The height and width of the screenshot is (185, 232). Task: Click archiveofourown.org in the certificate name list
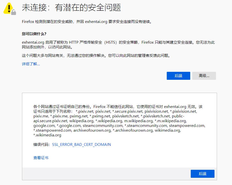click(92, 130)
